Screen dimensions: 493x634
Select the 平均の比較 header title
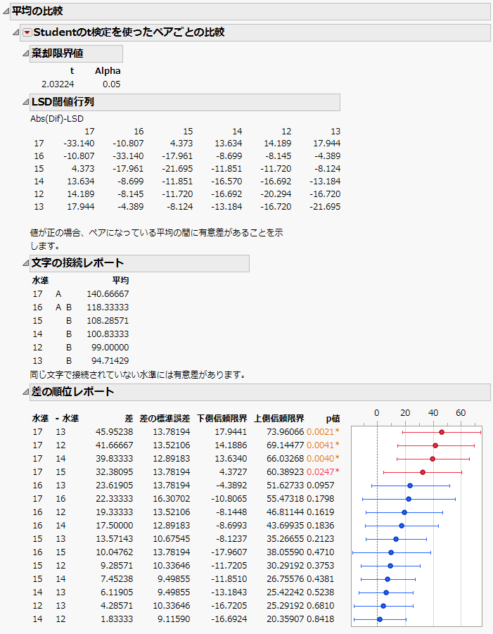tap(37, 11)
